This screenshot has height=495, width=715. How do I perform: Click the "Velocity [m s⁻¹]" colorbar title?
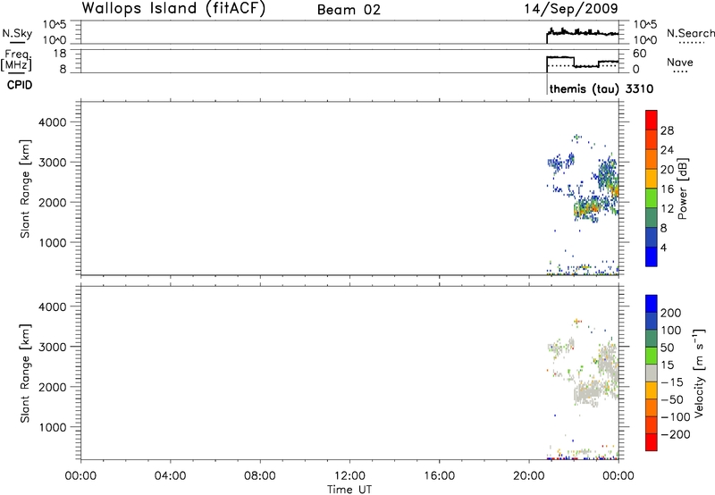click(x=699, y=373)
